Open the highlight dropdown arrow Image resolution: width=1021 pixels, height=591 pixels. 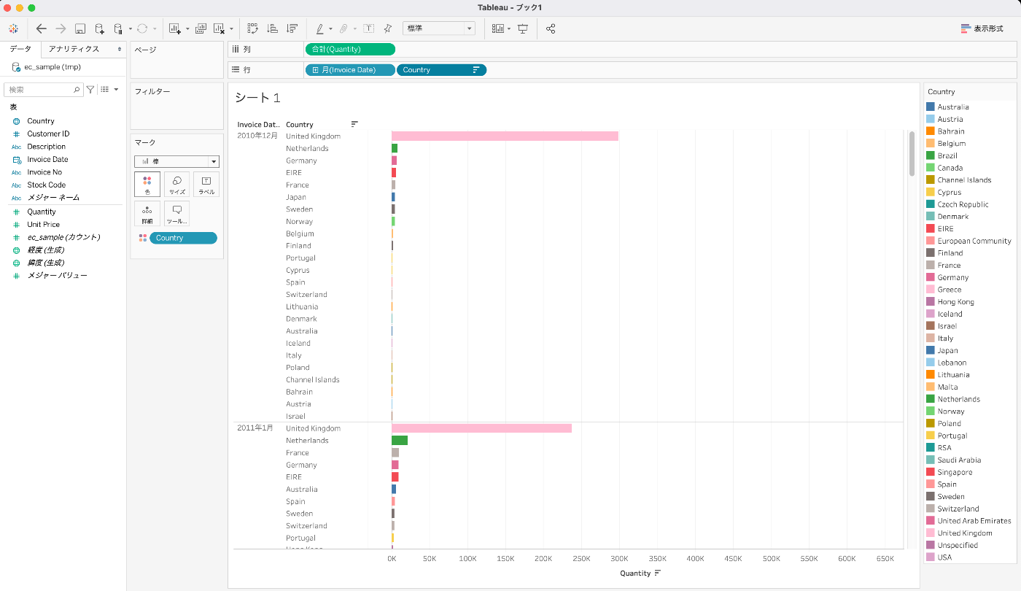[330, 29]
